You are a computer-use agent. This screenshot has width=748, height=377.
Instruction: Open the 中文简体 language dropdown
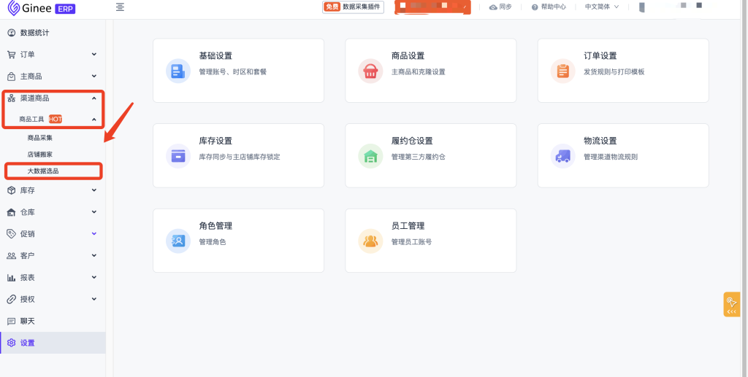pyautogui.click(x=601, y=7)
